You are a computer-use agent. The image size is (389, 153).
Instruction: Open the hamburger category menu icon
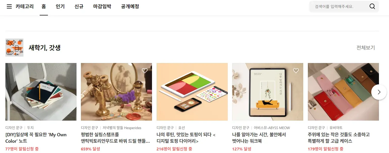[x=9, y=6]
